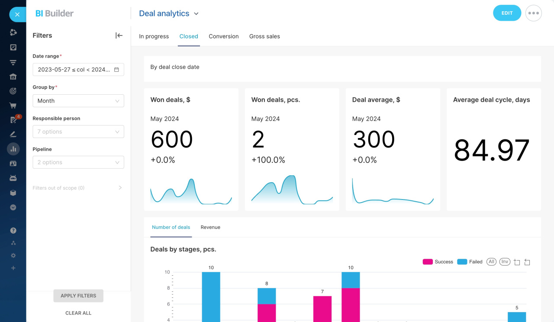Click the 'By deal close date' text
The image size is (554, 322).
pyautogui.click(x=175, y=67)
